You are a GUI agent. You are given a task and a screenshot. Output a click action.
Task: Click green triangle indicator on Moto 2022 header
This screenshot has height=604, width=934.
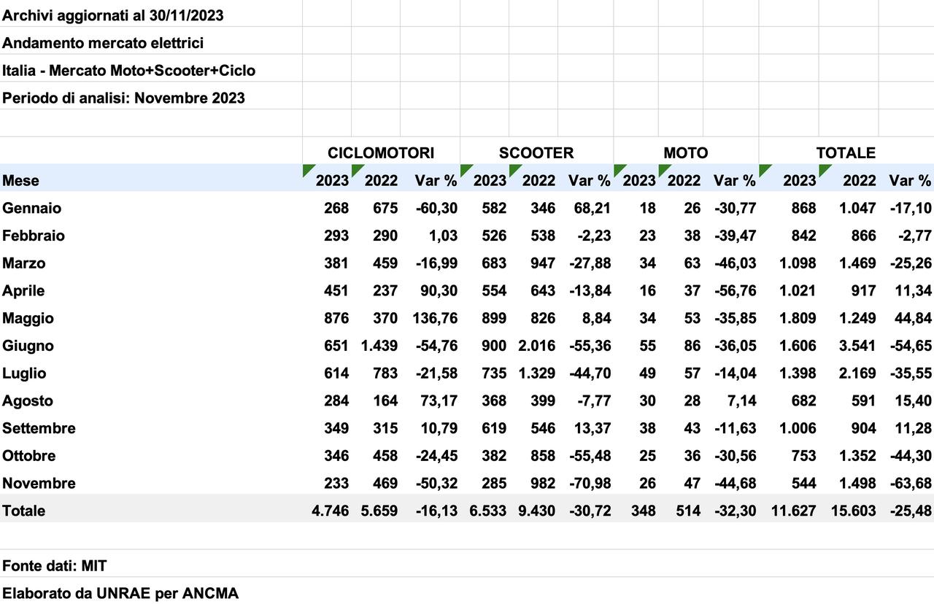pos(663,169)
